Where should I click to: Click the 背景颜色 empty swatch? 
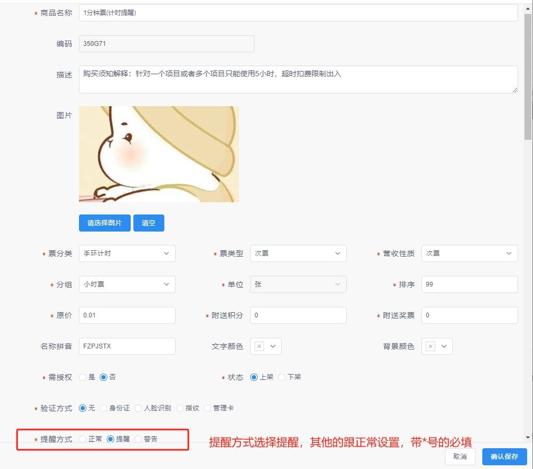click(x=431, y=346)
